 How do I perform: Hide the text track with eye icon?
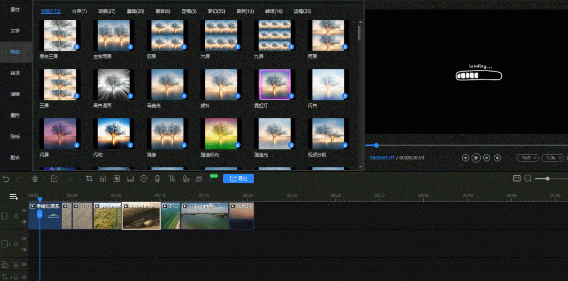point(24,277)
